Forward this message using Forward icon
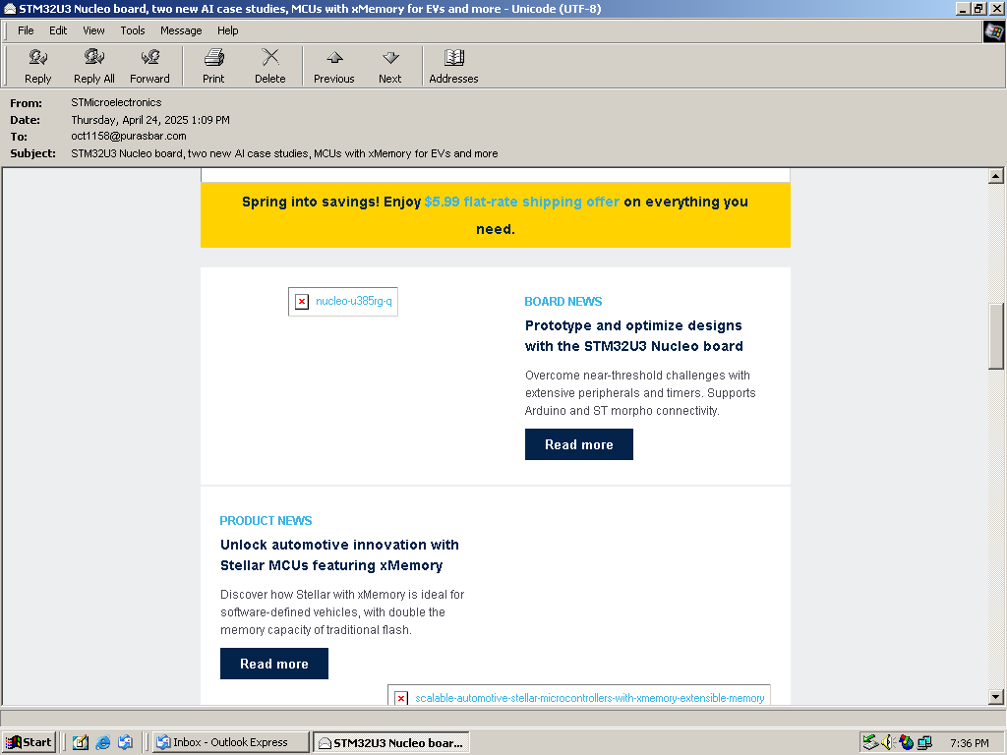The width and height of the screenshot is (1007, 755). pyautogui.click(x=149, y=66)
